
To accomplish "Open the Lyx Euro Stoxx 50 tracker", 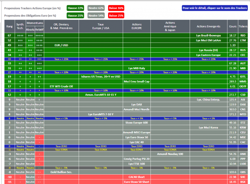I will [x=137, y=137].
